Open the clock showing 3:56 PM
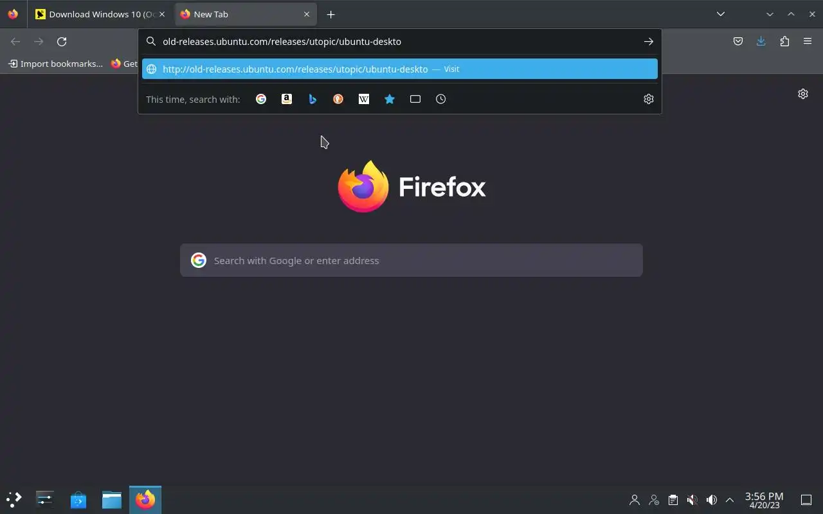 [764, 500]
